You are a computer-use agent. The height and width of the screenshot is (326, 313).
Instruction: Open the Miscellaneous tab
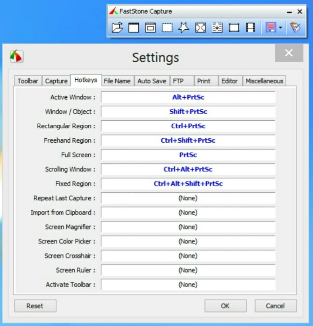coord(264,81)
